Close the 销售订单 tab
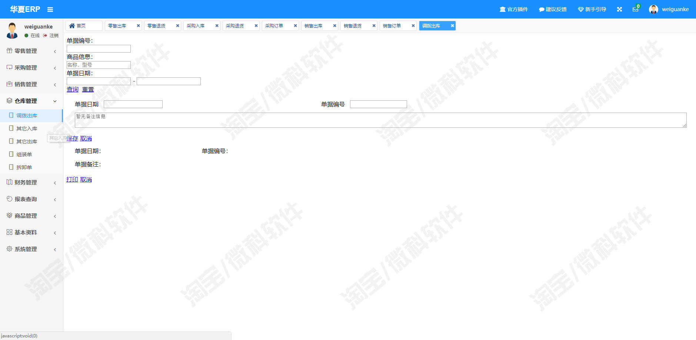The image size is (696, 340). (x=413, y=26)
